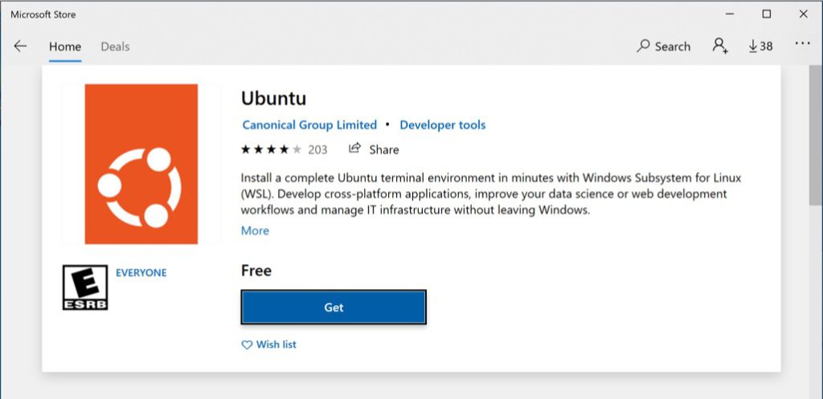The width and height of the screenshot is (823, 399).
Task: Open the See more ellipsis menu
Action: (x=803, y=44)
